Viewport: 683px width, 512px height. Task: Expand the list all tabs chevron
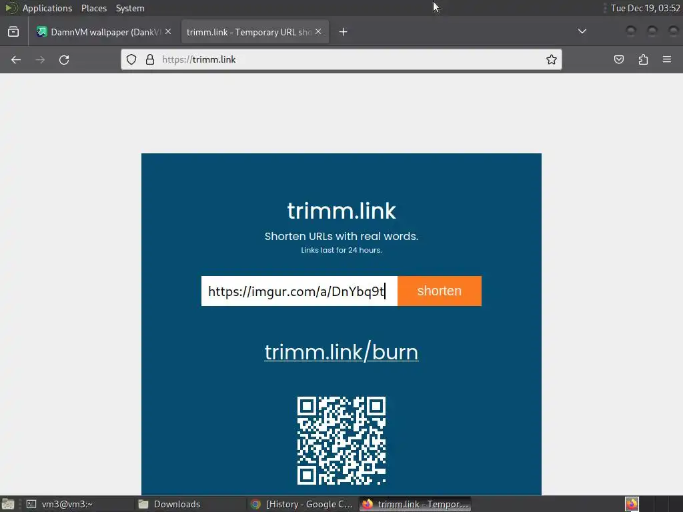click(x=582, y=31)
